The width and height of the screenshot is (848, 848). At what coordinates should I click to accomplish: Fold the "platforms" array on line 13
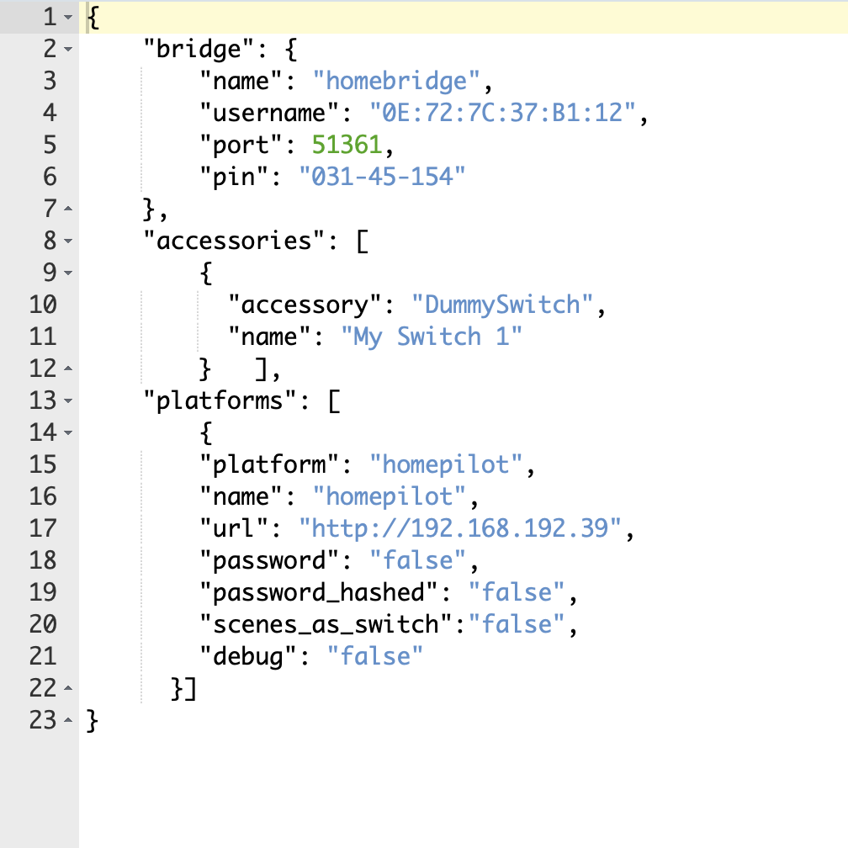68,401
